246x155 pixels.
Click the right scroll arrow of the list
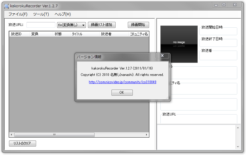(146, 135)
